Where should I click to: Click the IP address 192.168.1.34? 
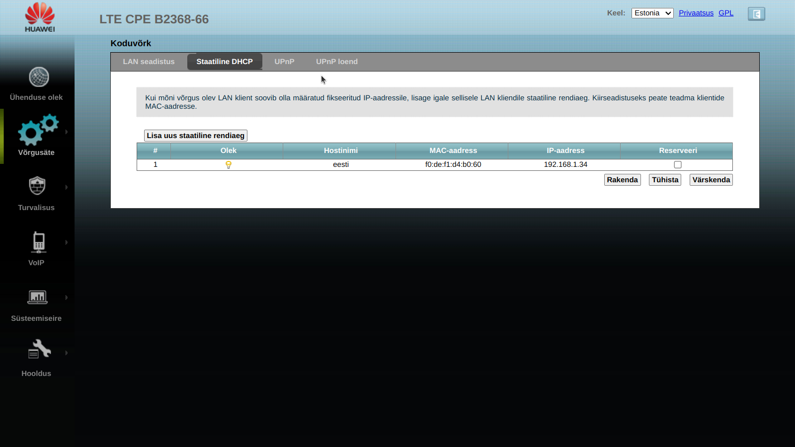(x=565, y=164)
